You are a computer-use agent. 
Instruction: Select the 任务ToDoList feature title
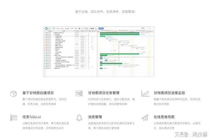tap(32, 117)
